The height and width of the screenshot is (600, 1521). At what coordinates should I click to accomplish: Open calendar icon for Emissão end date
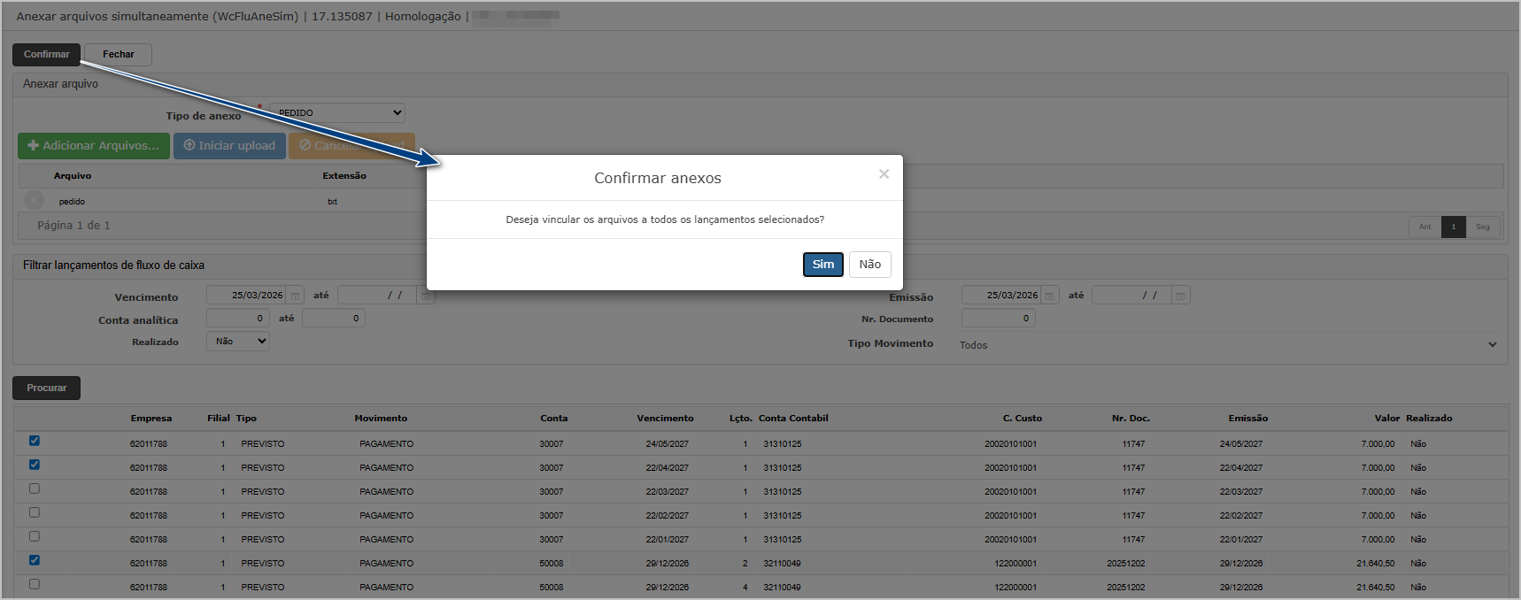[1180, 296]
